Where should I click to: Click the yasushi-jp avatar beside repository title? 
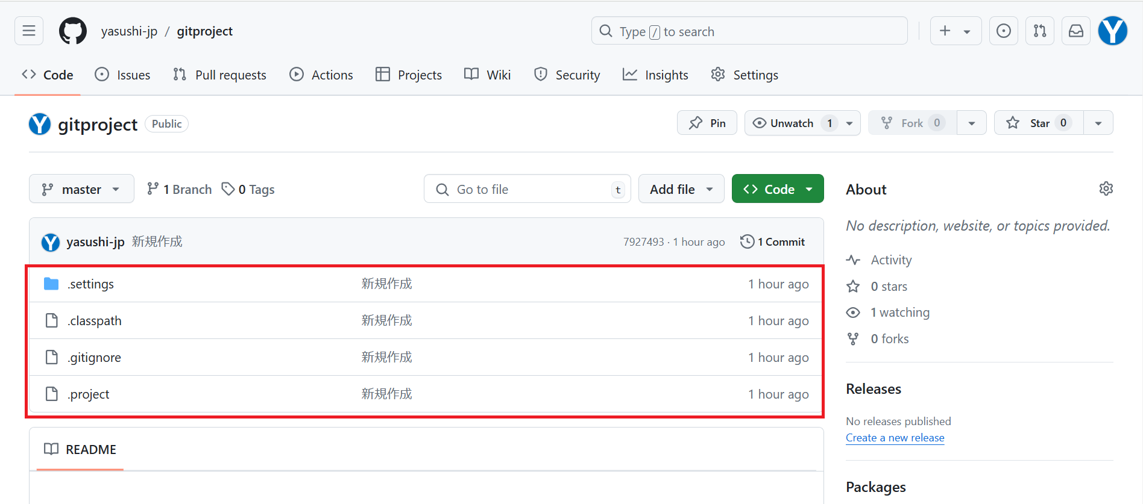(x=40, y=124)
